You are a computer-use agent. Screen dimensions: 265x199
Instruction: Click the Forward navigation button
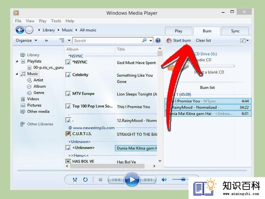coord(29,30)
